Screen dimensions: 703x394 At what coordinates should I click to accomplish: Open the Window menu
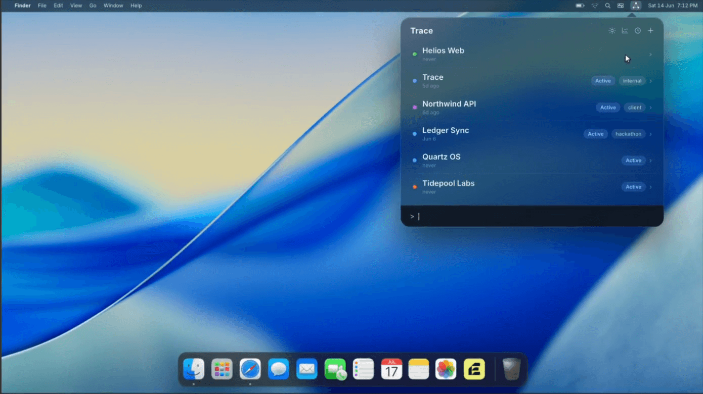[113, 6]
